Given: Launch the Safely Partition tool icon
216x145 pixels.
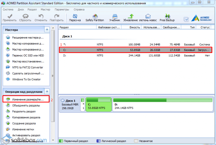Looking at the screenshot, I should pos(95,16).
